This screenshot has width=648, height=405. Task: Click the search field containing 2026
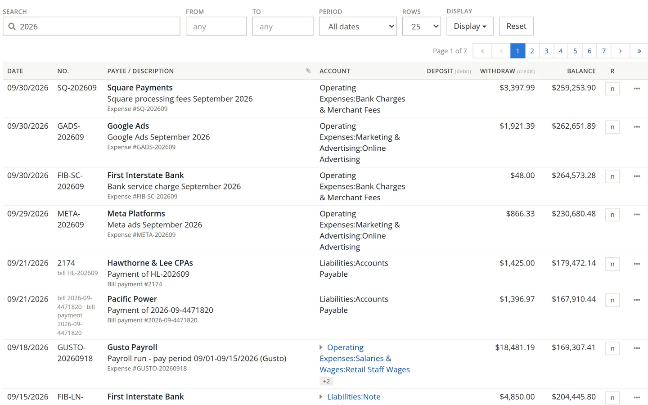tap(91, 27)
